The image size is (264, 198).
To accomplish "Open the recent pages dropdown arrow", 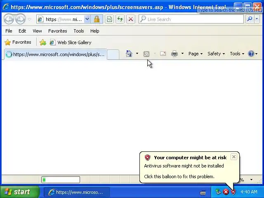I will tap(29, 19).
